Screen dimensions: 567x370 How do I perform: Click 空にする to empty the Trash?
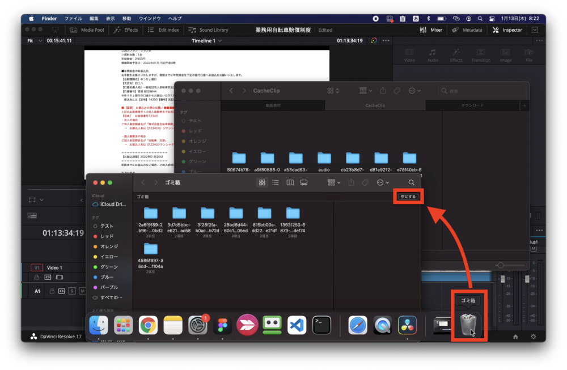click(408, 197)
